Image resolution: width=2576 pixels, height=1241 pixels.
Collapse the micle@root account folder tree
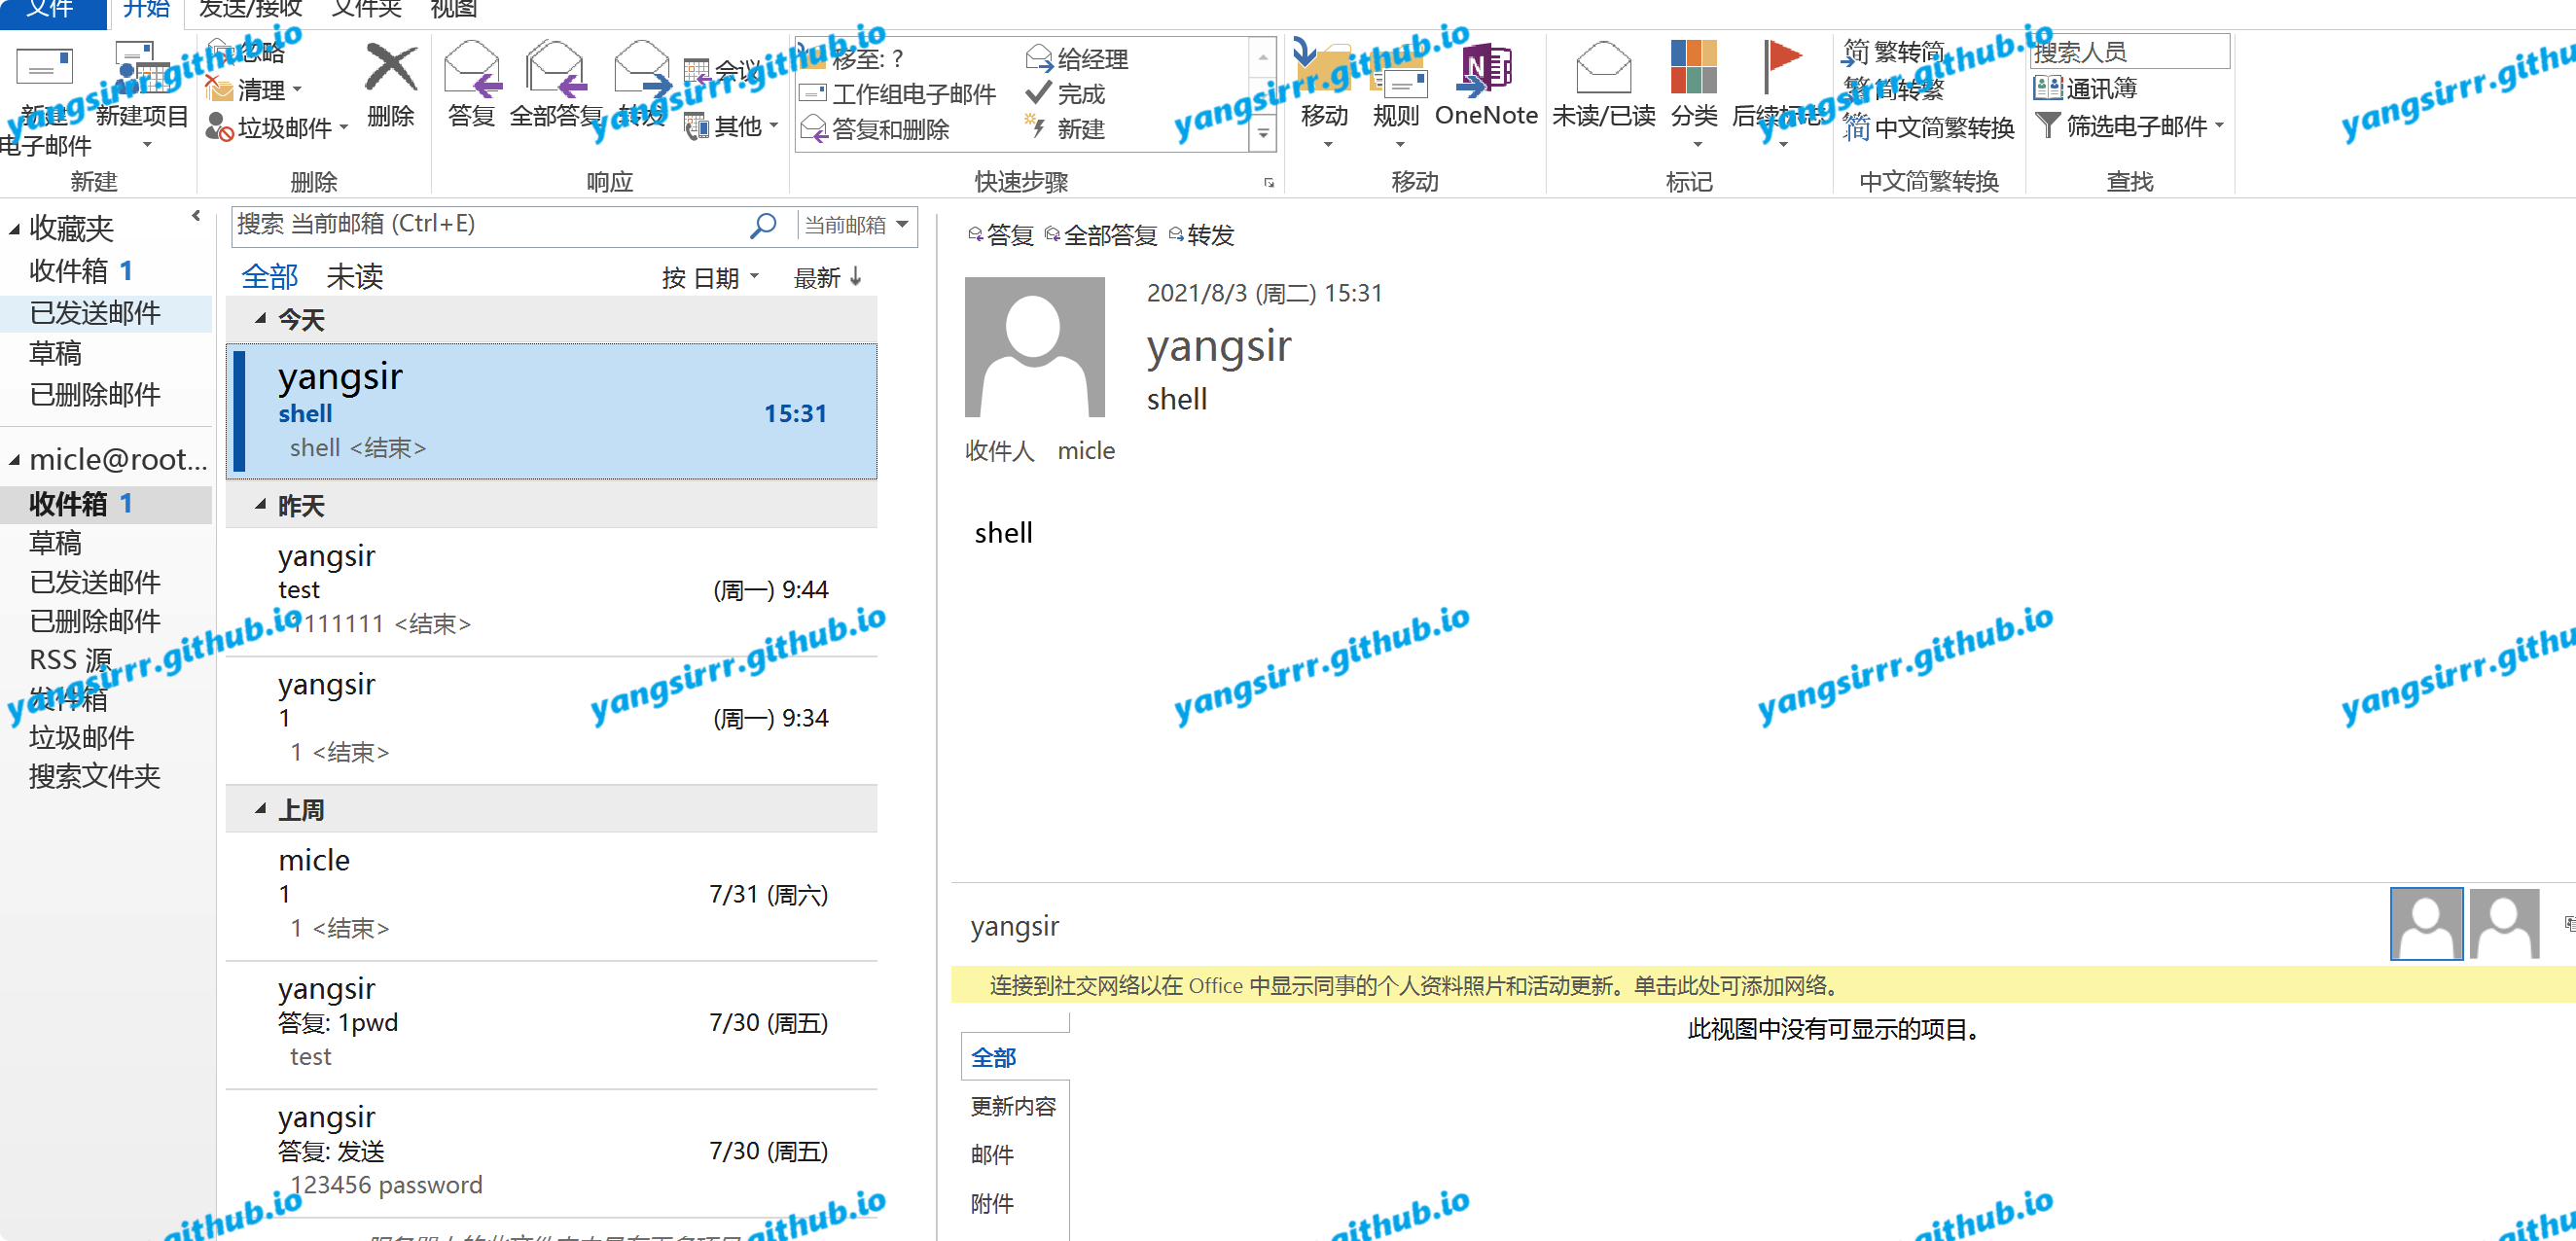coord(14,460)
